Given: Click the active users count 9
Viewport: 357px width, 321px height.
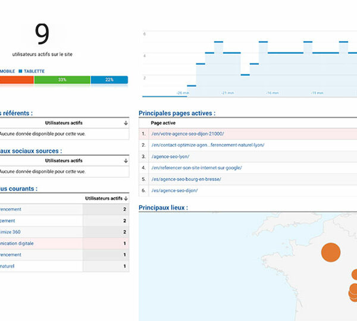Looking at the screenshot, I should [x=42, y=35].
